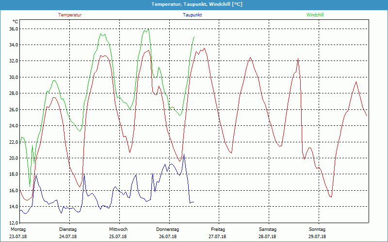388x242 pixels.
Task: Click the Donnerstag day label
Action: point(167,229)
